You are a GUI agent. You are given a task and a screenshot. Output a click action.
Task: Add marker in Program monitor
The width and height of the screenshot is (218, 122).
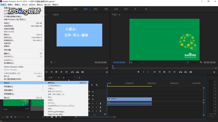[138, 72]
